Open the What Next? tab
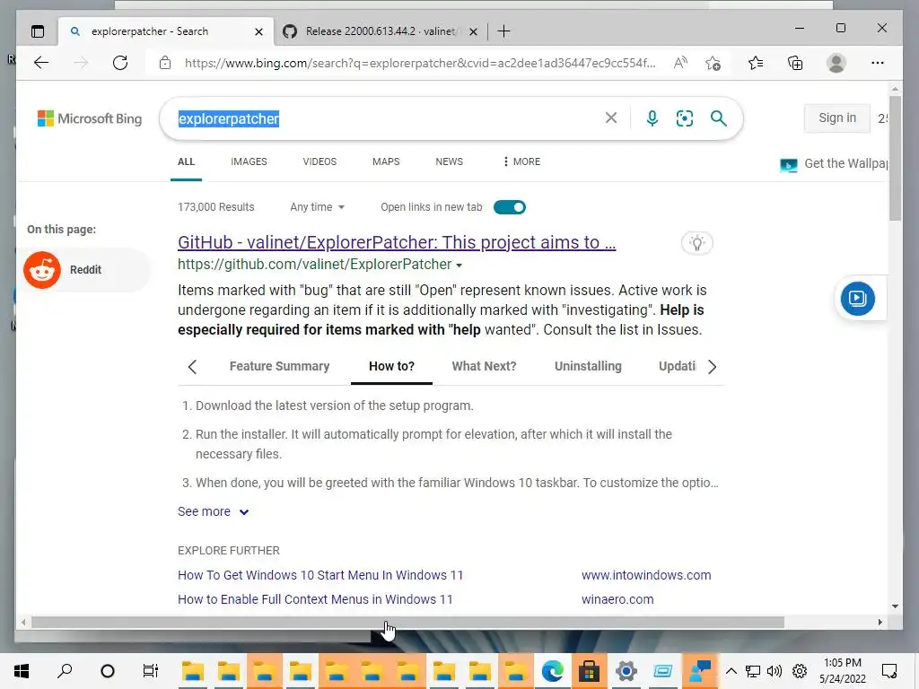 [x=484, y=366]
